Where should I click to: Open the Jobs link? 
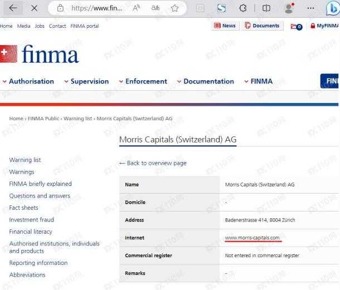point(40,26)
